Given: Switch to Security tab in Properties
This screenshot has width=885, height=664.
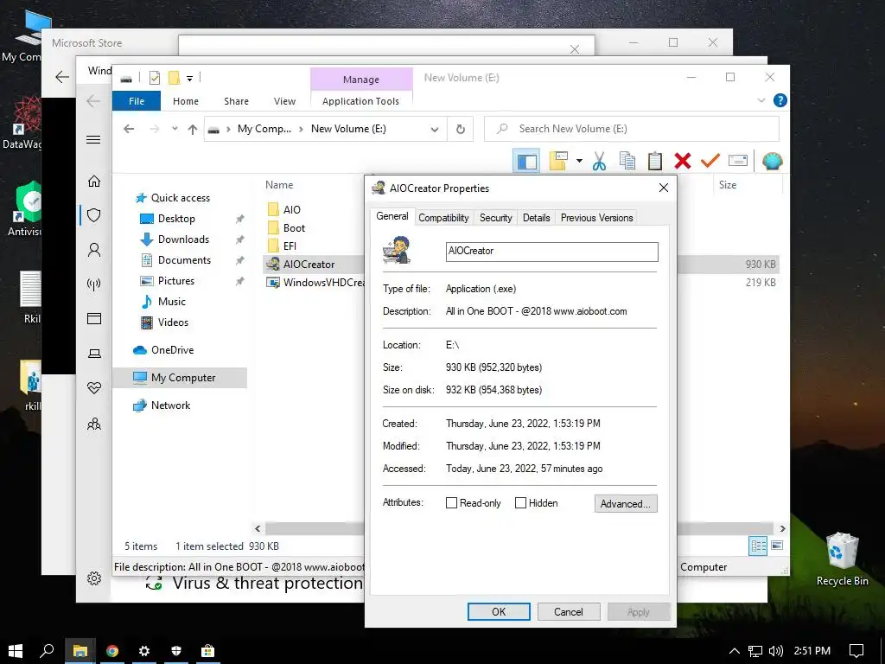Looking at the screenshot, I should pyautogui.click(x=495, y=218).
